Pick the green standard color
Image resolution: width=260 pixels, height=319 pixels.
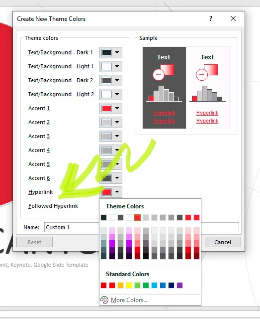coord(146,285)
